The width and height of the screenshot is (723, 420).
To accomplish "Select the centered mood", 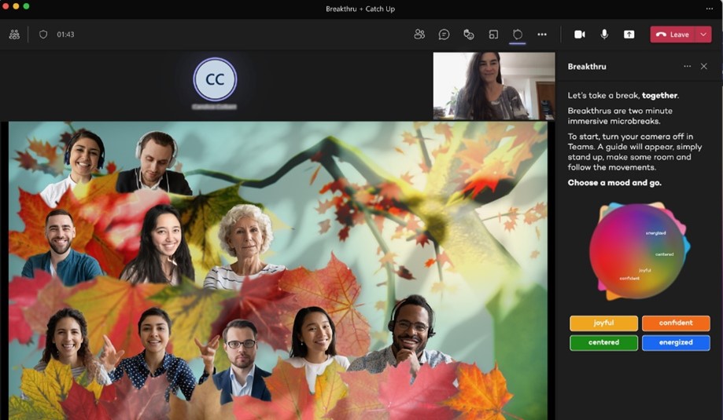I will 603,342.
